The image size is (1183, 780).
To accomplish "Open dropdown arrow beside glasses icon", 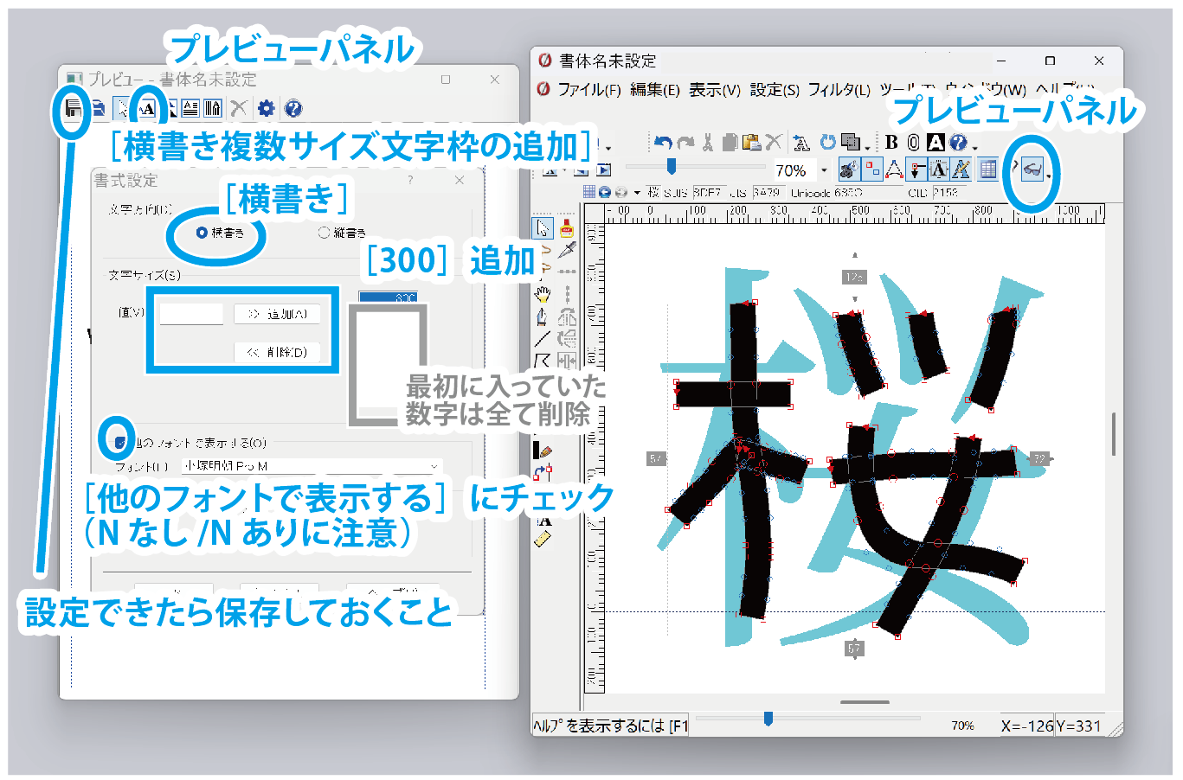I will [x=1049, y=176].
